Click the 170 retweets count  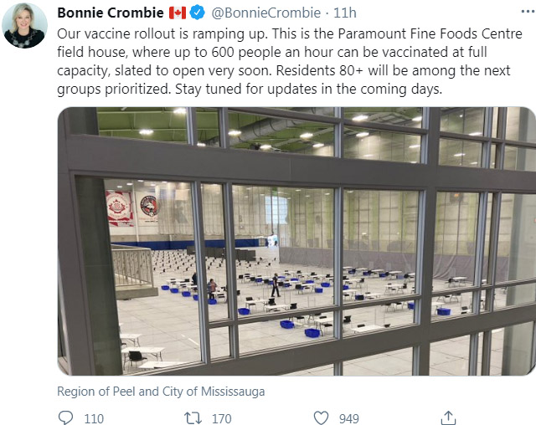point(222,417)
